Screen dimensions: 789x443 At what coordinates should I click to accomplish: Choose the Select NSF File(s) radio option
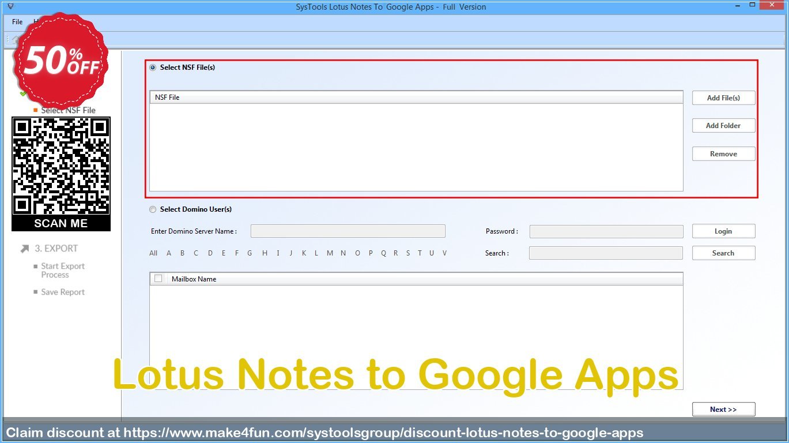pos(153,67)
